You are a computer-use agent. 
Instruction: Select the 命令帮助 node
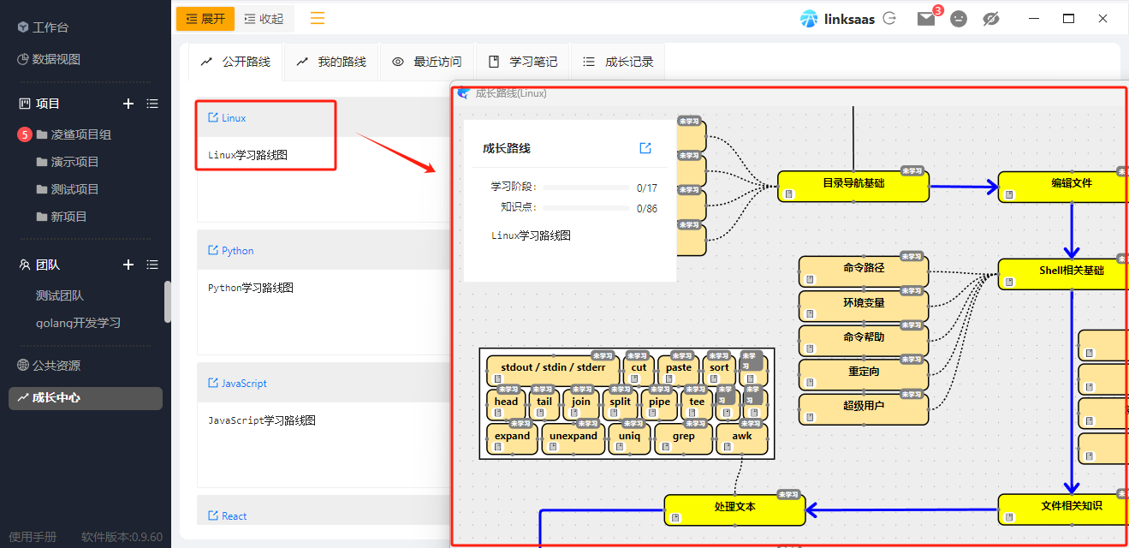point(864,340)
